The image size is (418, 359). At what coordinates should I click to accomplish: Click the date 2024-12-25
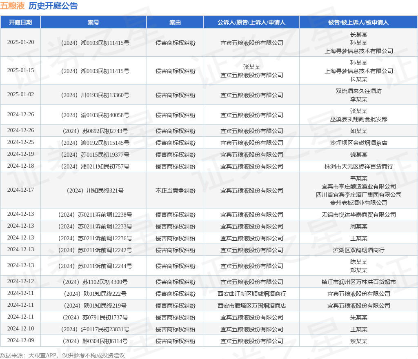(x=20, y=142)
